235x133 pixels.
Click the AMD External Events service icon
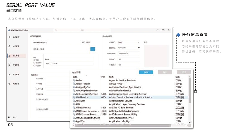tap(74, 114)
